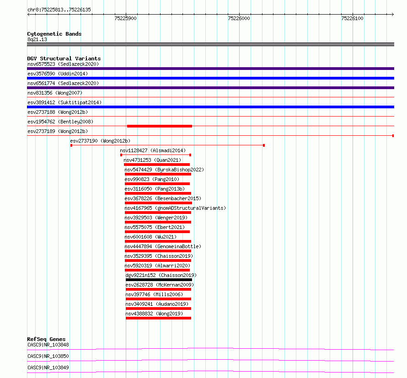
Task: Click the nsv1128427 (Alsmadi2014) label
Action: pyautogui.click(x=153, y=150)
